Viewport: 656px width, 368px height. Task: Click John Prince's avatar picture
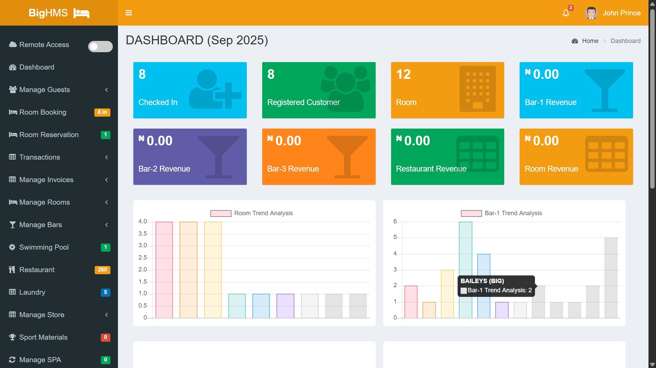coord(591,13)
